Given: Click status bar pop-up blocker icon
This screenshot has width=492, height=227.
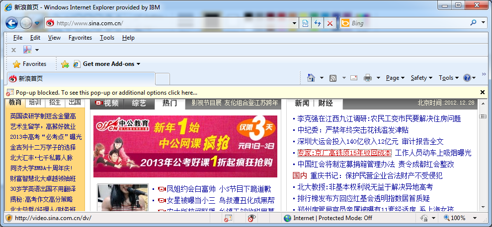Looking at the screenshot, I should point(228,218).
